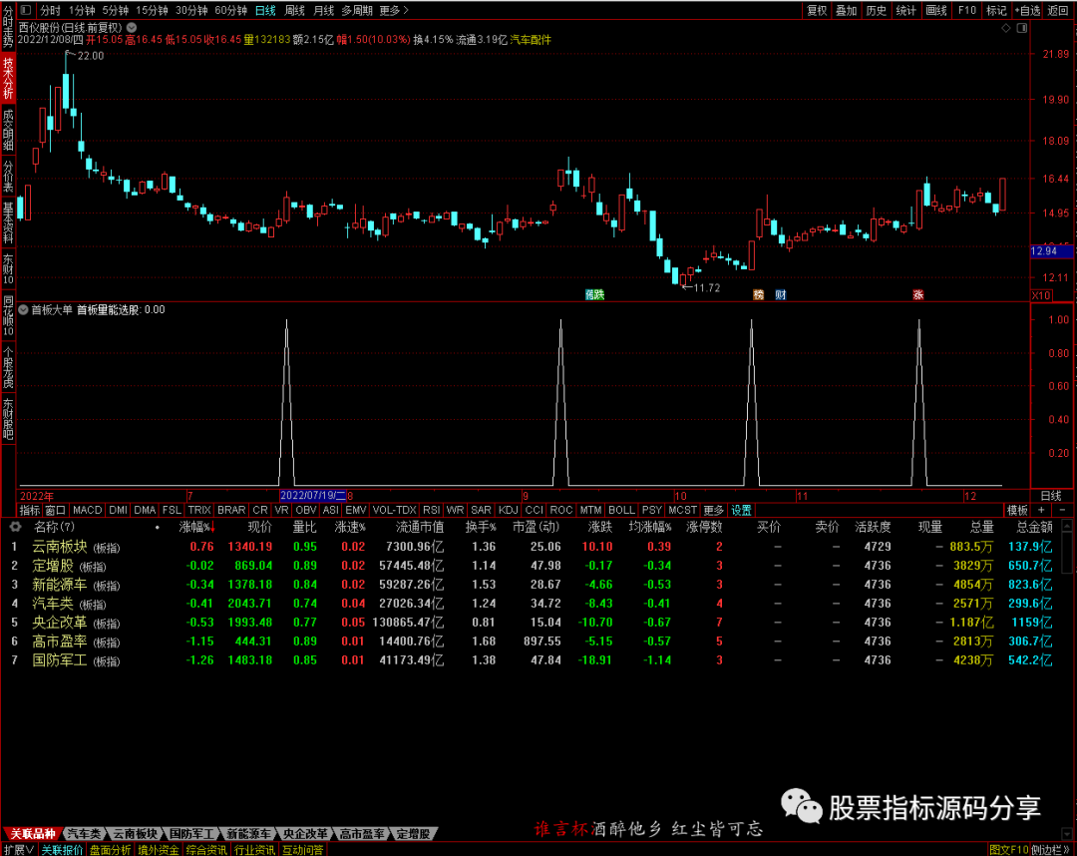Zoom in with the plus button
Viewport: 1077px width, 856px height.
[x=1041, y=510]
